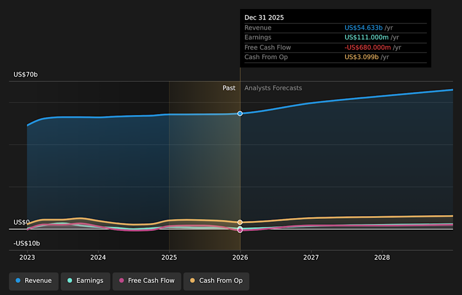Image resolution: width=462 pixels, height=295 pixels.
Task: Toggle the Cash From Op series
Action: (216, 281)
